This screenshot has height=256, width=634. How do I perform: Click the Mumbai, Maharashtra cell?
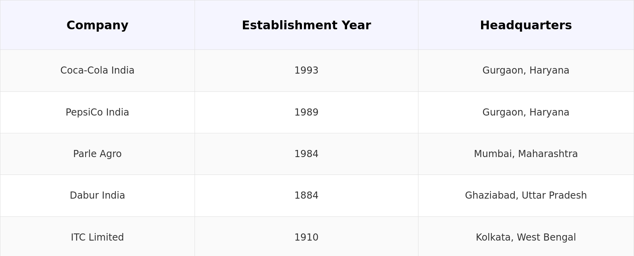click(526, 154)
